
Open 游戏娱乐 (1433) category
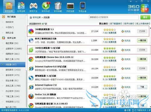[x=13, y=70]
